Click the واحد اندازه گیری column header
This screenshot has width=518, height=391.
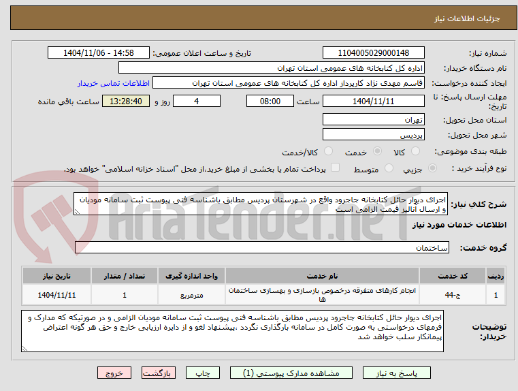coord(191,276)
